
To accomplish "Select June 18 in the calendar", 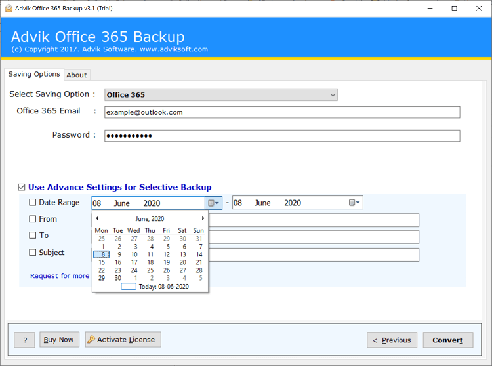I will tap(151, 262).
